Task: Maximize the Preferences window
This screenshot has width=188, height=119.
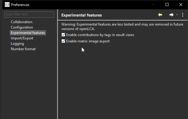Action: [x=167, y=5]
